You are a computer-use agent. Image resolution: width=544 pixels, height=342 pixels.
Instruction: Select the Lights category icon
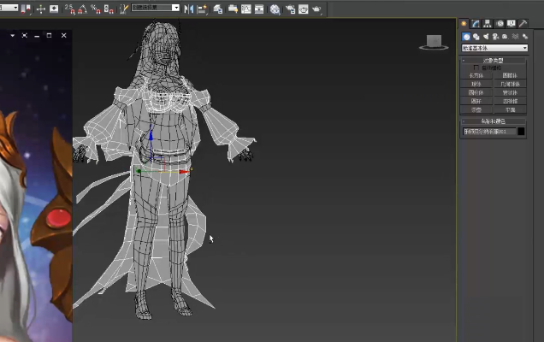pyautogui.click(x=486, y=37)
